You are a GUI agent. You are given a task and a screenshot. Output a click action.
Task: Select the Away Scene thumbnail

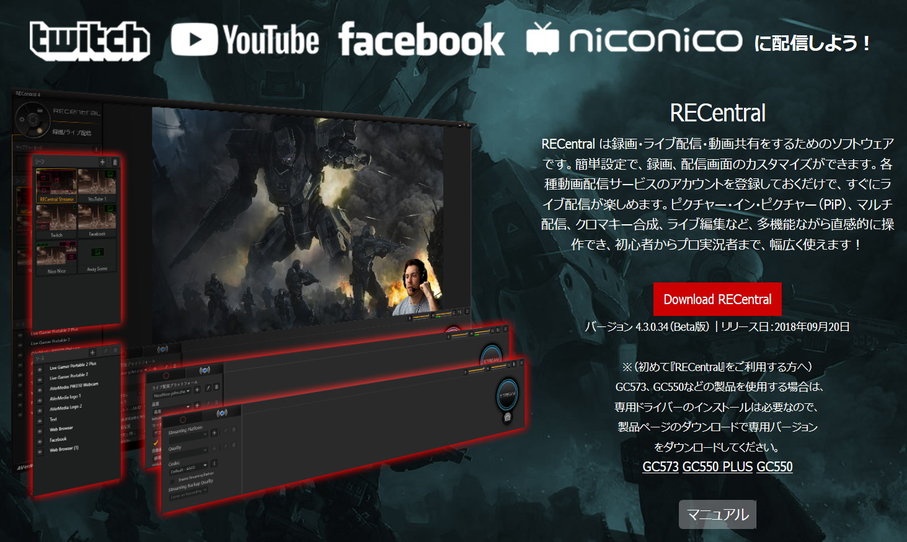point(97,255)
